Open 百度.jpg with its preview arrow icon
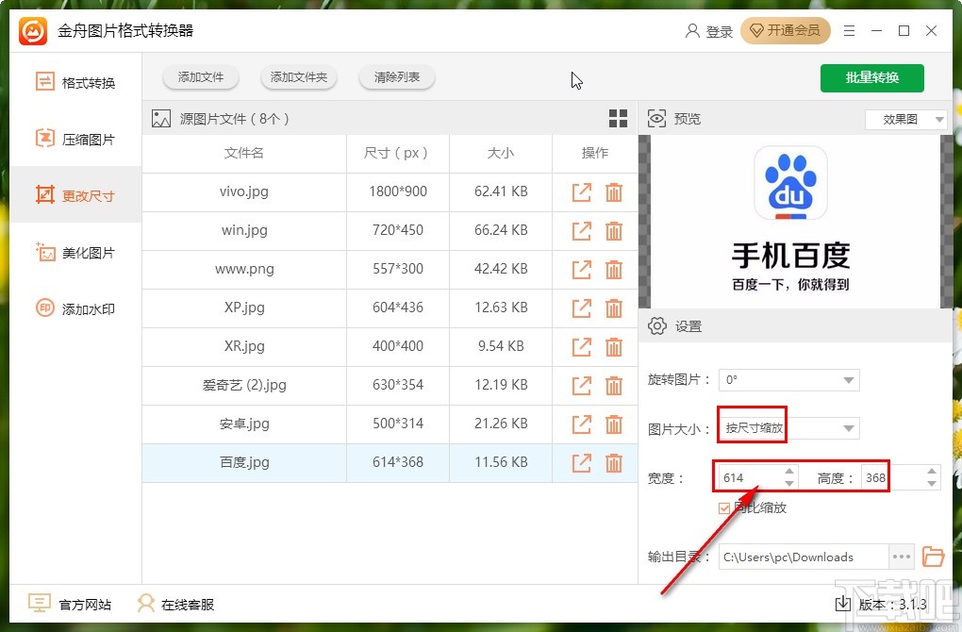This screenshot has height=632, width=962. tap(580, 462)
